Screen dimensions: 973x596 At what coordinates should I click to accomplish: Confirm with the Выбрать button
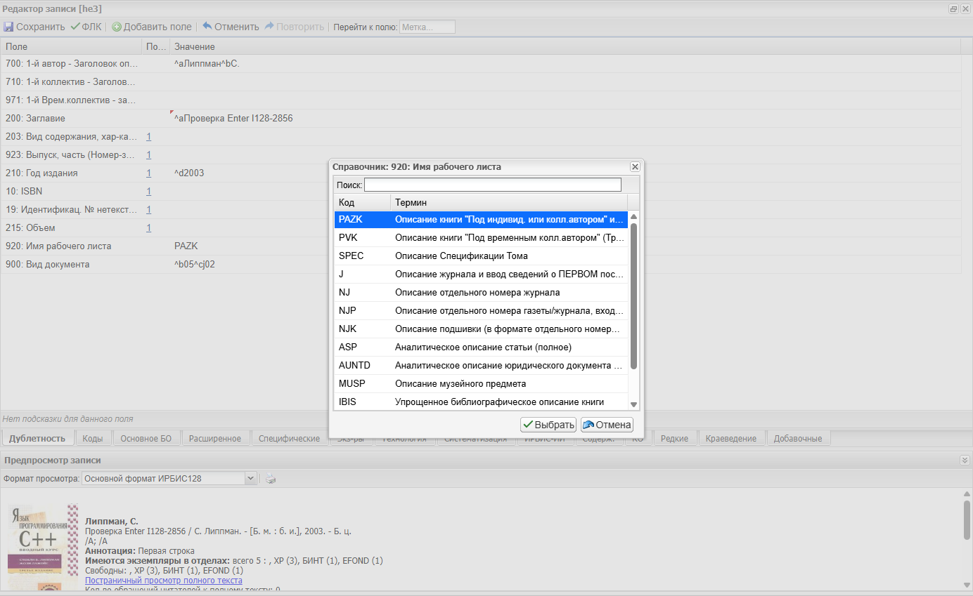tap(548, 425)
